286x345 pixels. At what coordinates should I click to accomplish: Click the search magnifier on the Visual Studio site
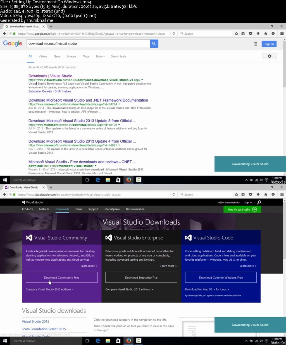pyautogui.click(x=259, y=202)
